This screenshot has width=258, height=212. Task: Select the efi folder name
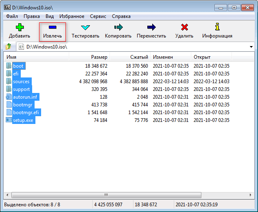(x=16, y=74)
